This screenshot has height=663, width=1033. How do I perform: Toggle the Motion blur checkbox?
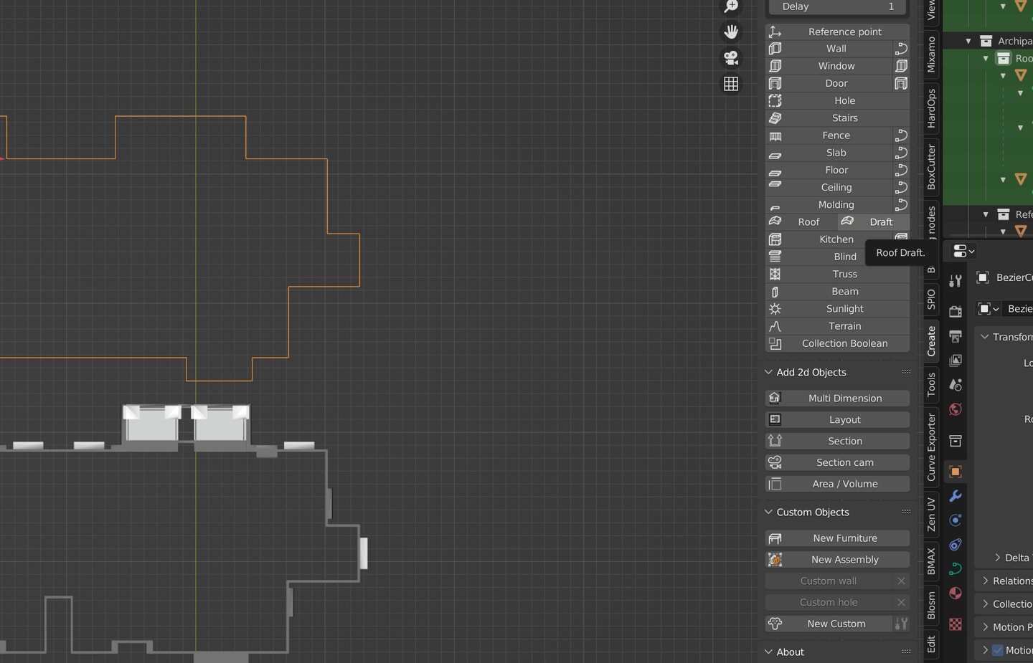coord(997,650)
